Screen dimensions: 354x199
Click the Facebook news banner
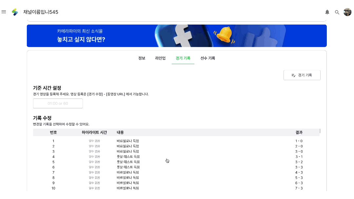[x=177, y=36]
